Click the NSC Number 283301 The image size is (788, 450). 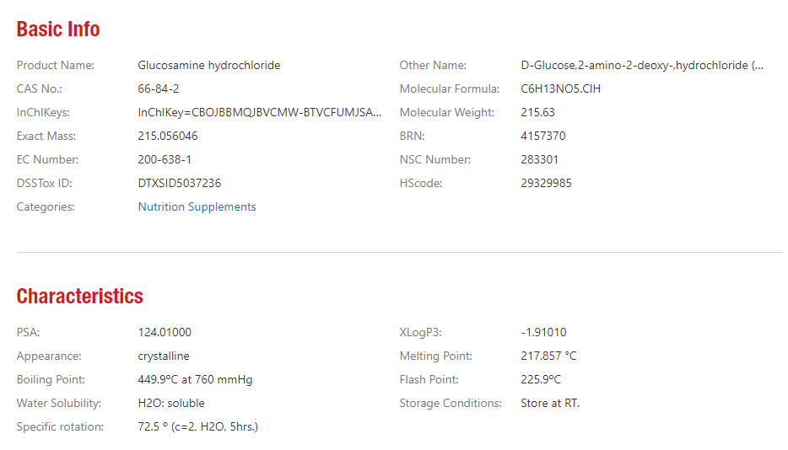tap(539, 160)
